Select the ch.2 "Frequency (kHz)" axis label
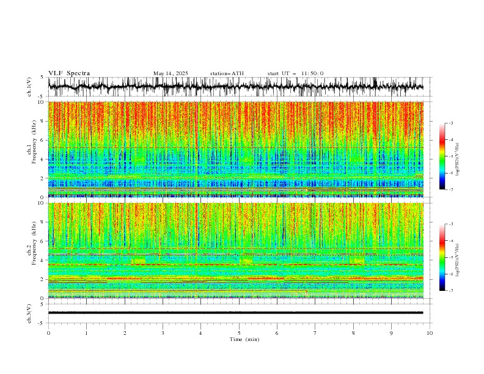Screen dimensions: 484x374 pos(34,243)
